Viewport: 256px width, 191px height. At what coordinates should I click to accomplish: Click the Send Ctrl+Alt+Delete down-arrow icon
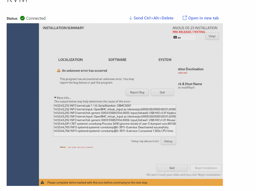click(131, 18)
